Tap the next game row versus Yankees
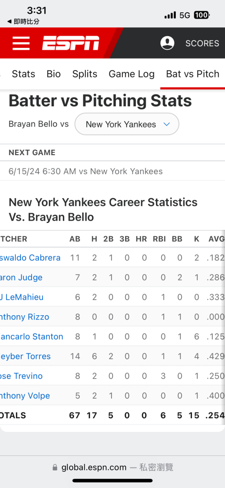This screenshot has height=488, width=225. (x=112, y=171)
